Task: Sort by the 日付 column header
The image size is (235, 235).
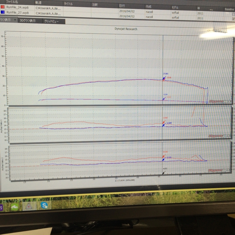Action: pyautogui.click(x=122, y=6)
